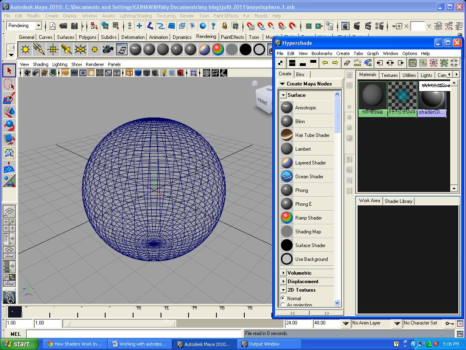Viewport: 466px width, 350px height.
Task: Select the shaderGlow material swatch
Action: pos(432,99)
